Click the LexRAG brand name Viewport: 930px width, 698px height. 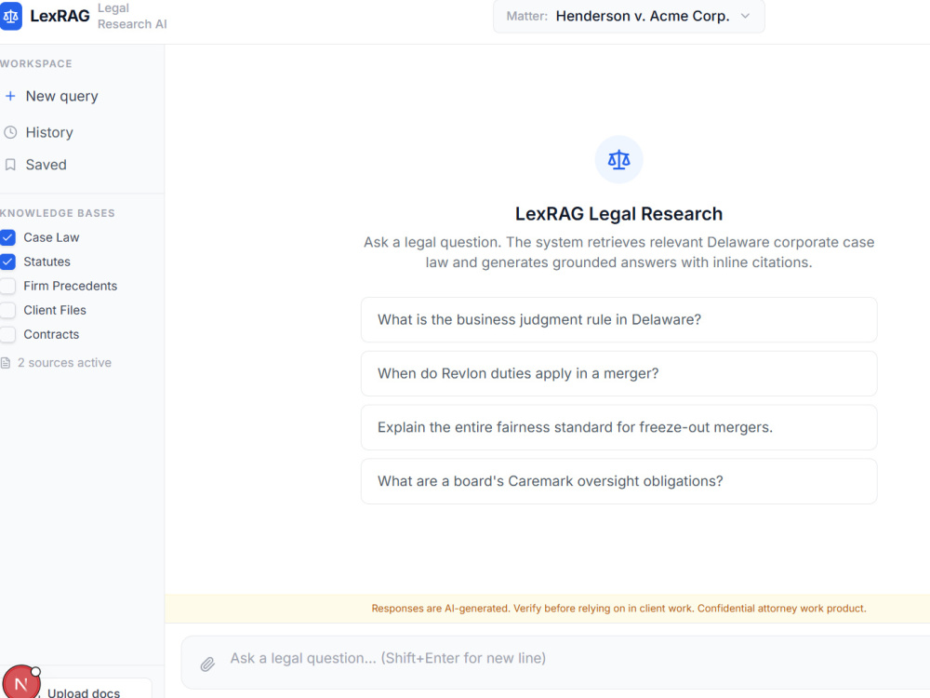60,16
